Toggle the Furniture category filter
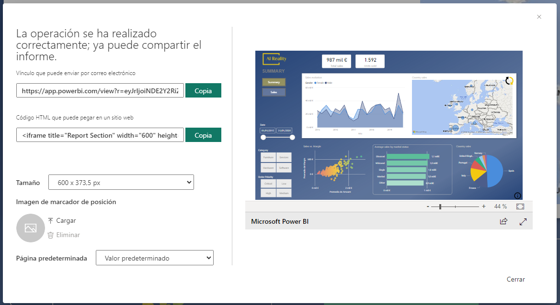Image resolution: width=560 pixels, height=305 pixels. (x=268, y=157)
